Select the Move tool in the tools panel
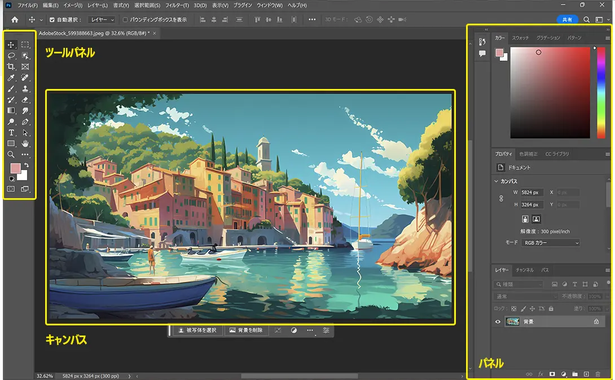This screenshot has width=615, height=380. coord(11,45)
